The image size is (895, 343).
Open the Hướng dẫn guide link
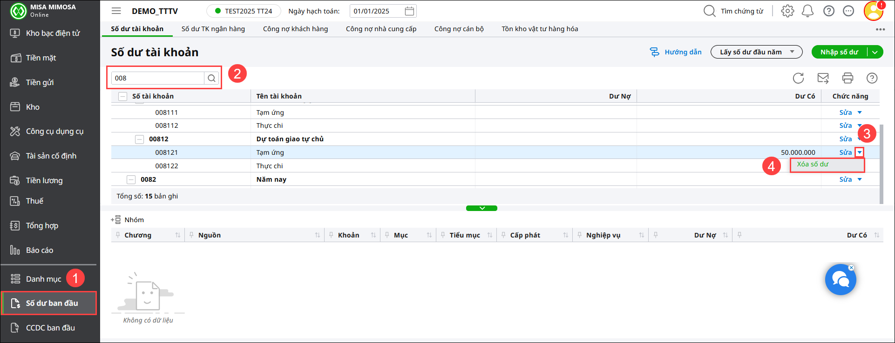pos(676,52)
